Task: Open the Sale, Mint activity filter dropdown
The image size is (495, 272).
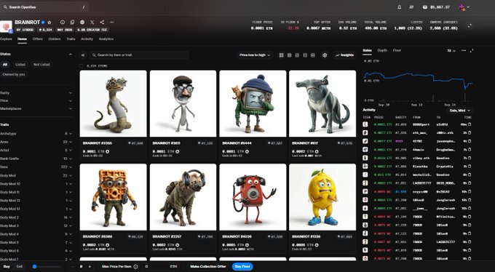Action: (459, 111)
